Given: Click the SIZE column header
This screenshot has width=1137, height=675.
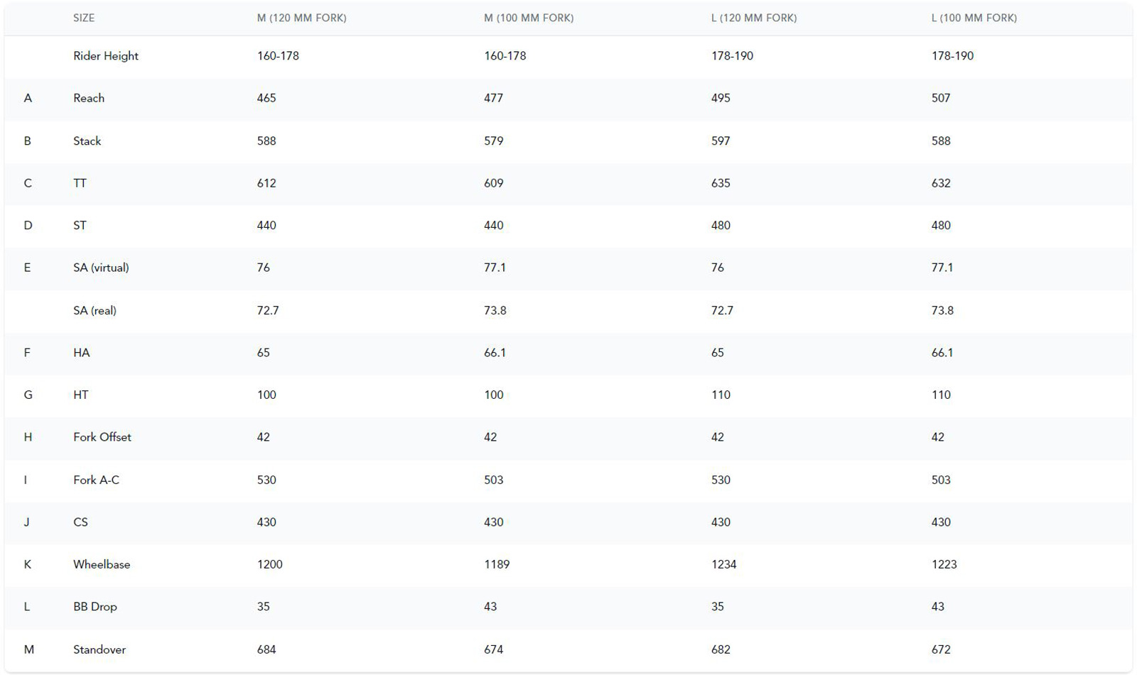Looking at the screenshot, I should tap(84, 18).
